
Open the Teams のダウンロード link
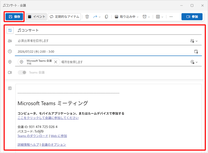[33, 136]
